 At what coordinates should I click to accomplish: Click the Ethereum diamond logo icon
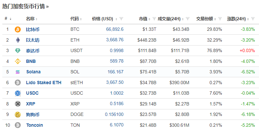pyautogui.click(x=18, y=40)
